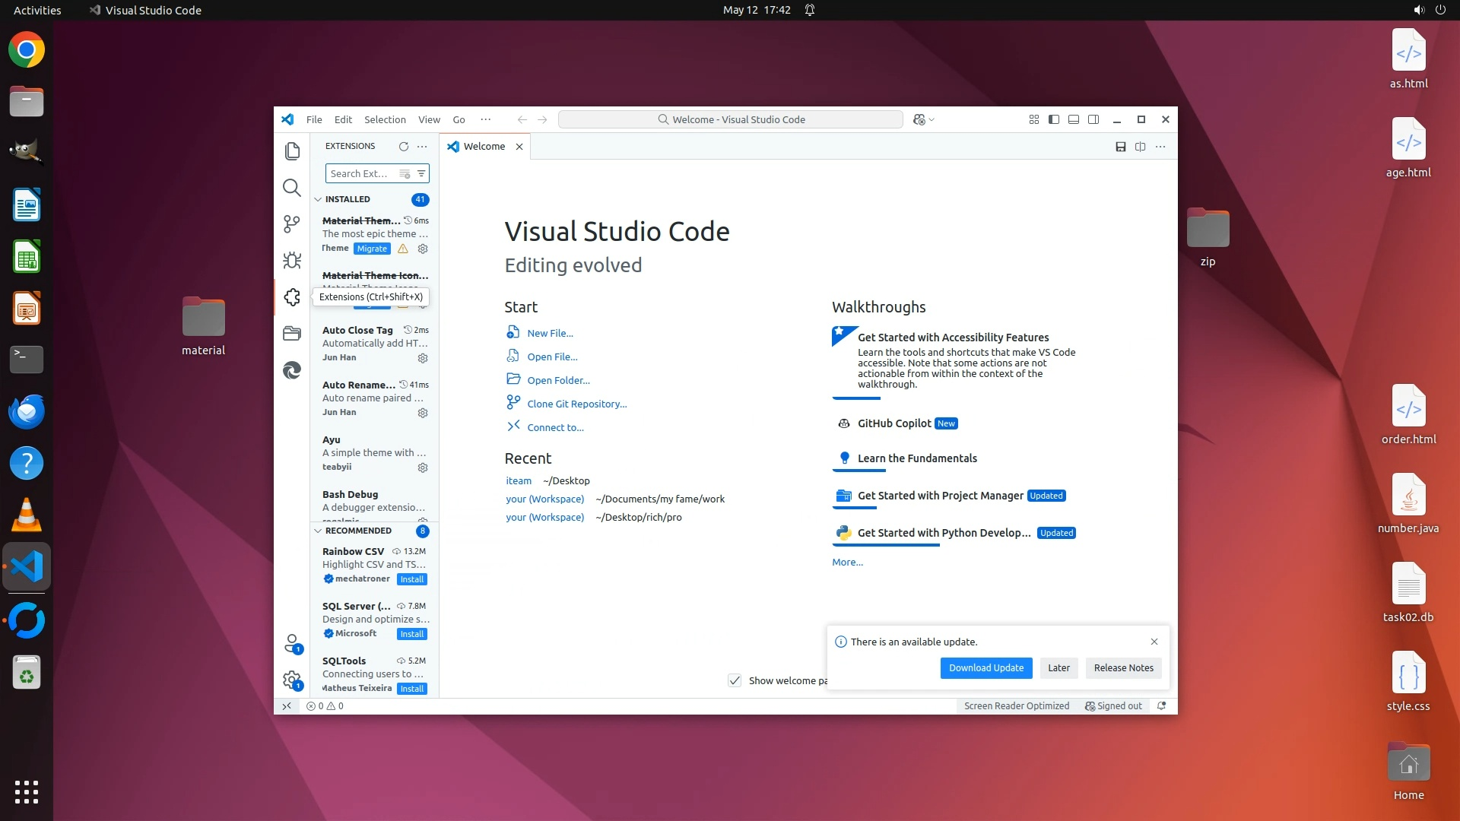The height and width of the screenshot is (821, 1460).
Task: Click the split editor right icon
Action: tap(1140, 147)
